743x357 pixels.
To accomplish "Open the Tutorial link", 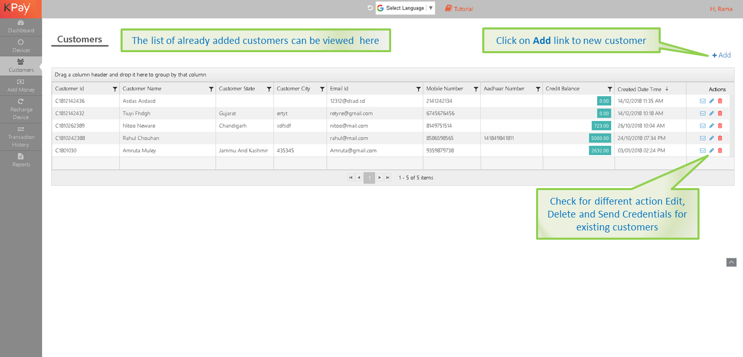I will pos(459,9).
